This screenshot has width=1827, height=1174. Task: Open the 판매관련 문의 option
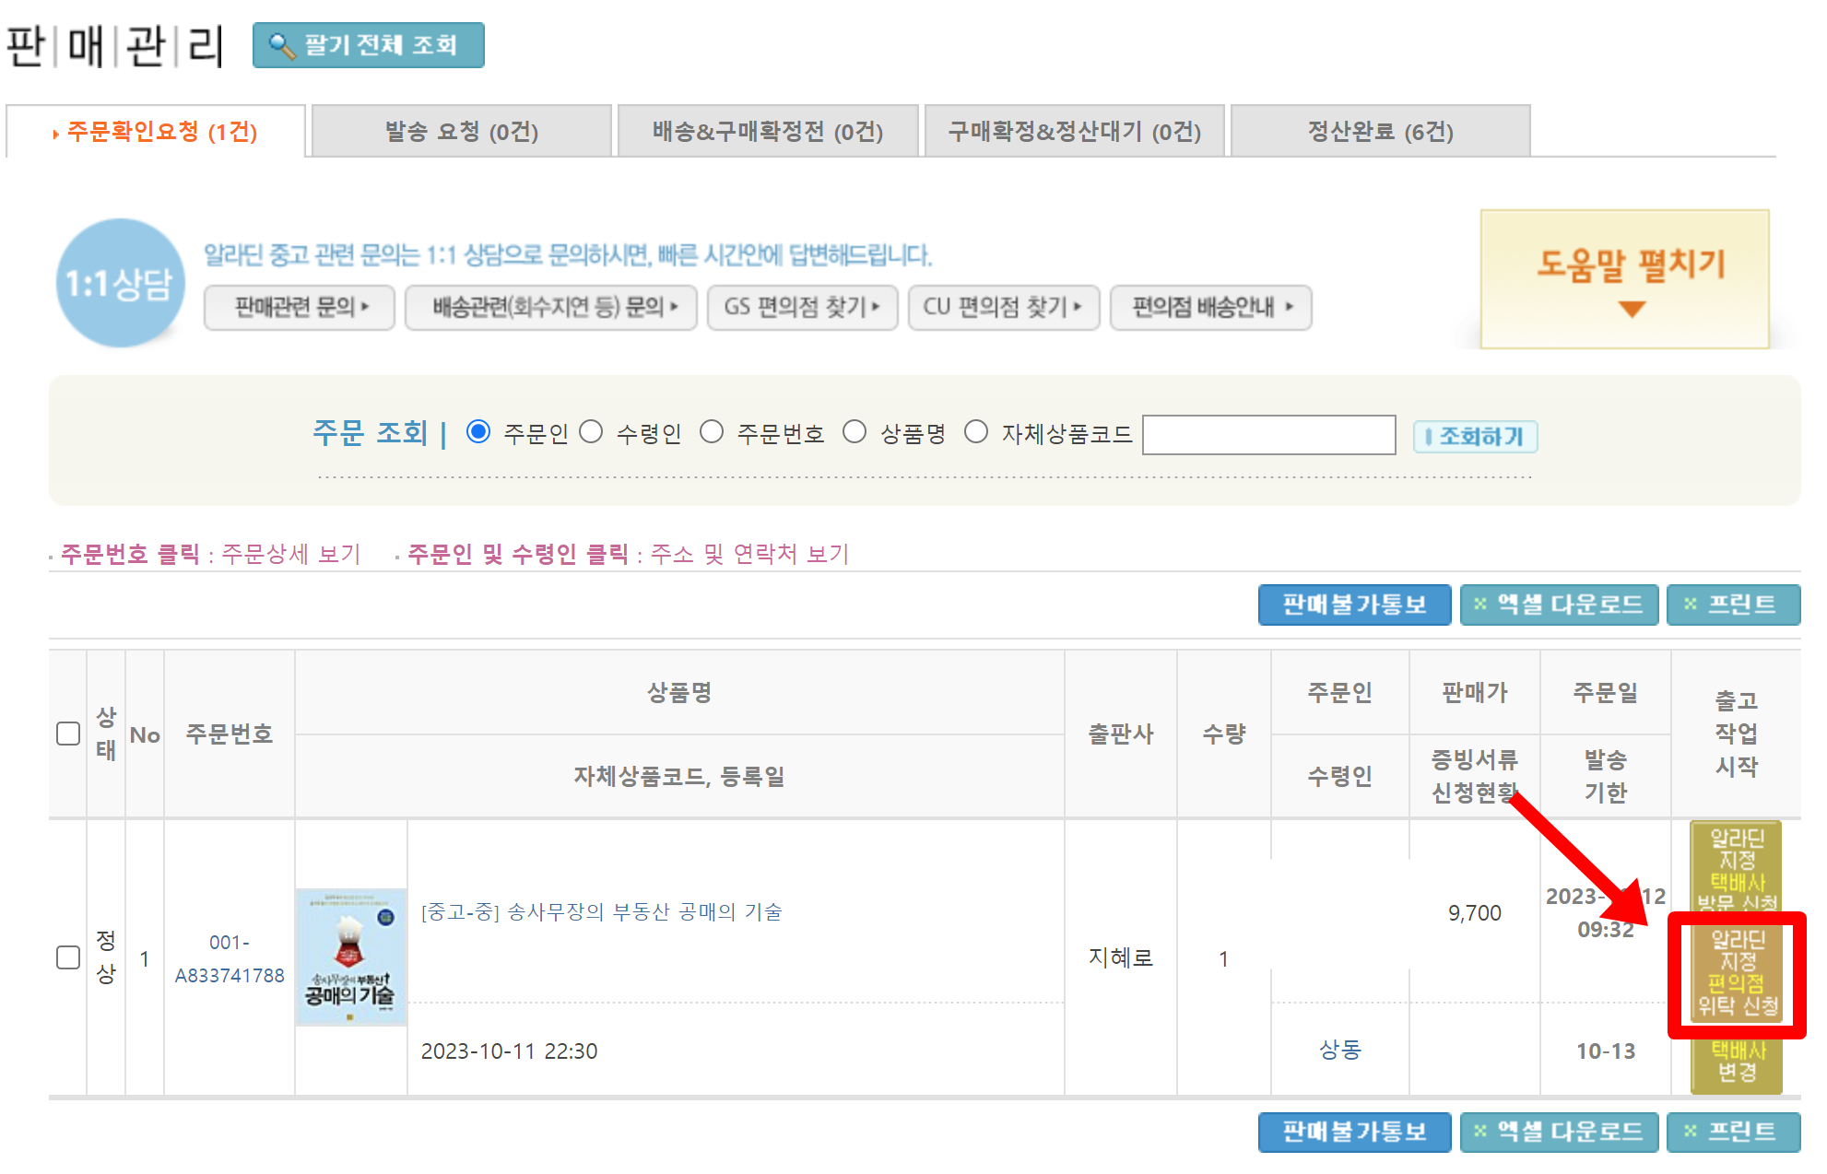(x=300, y=307)
